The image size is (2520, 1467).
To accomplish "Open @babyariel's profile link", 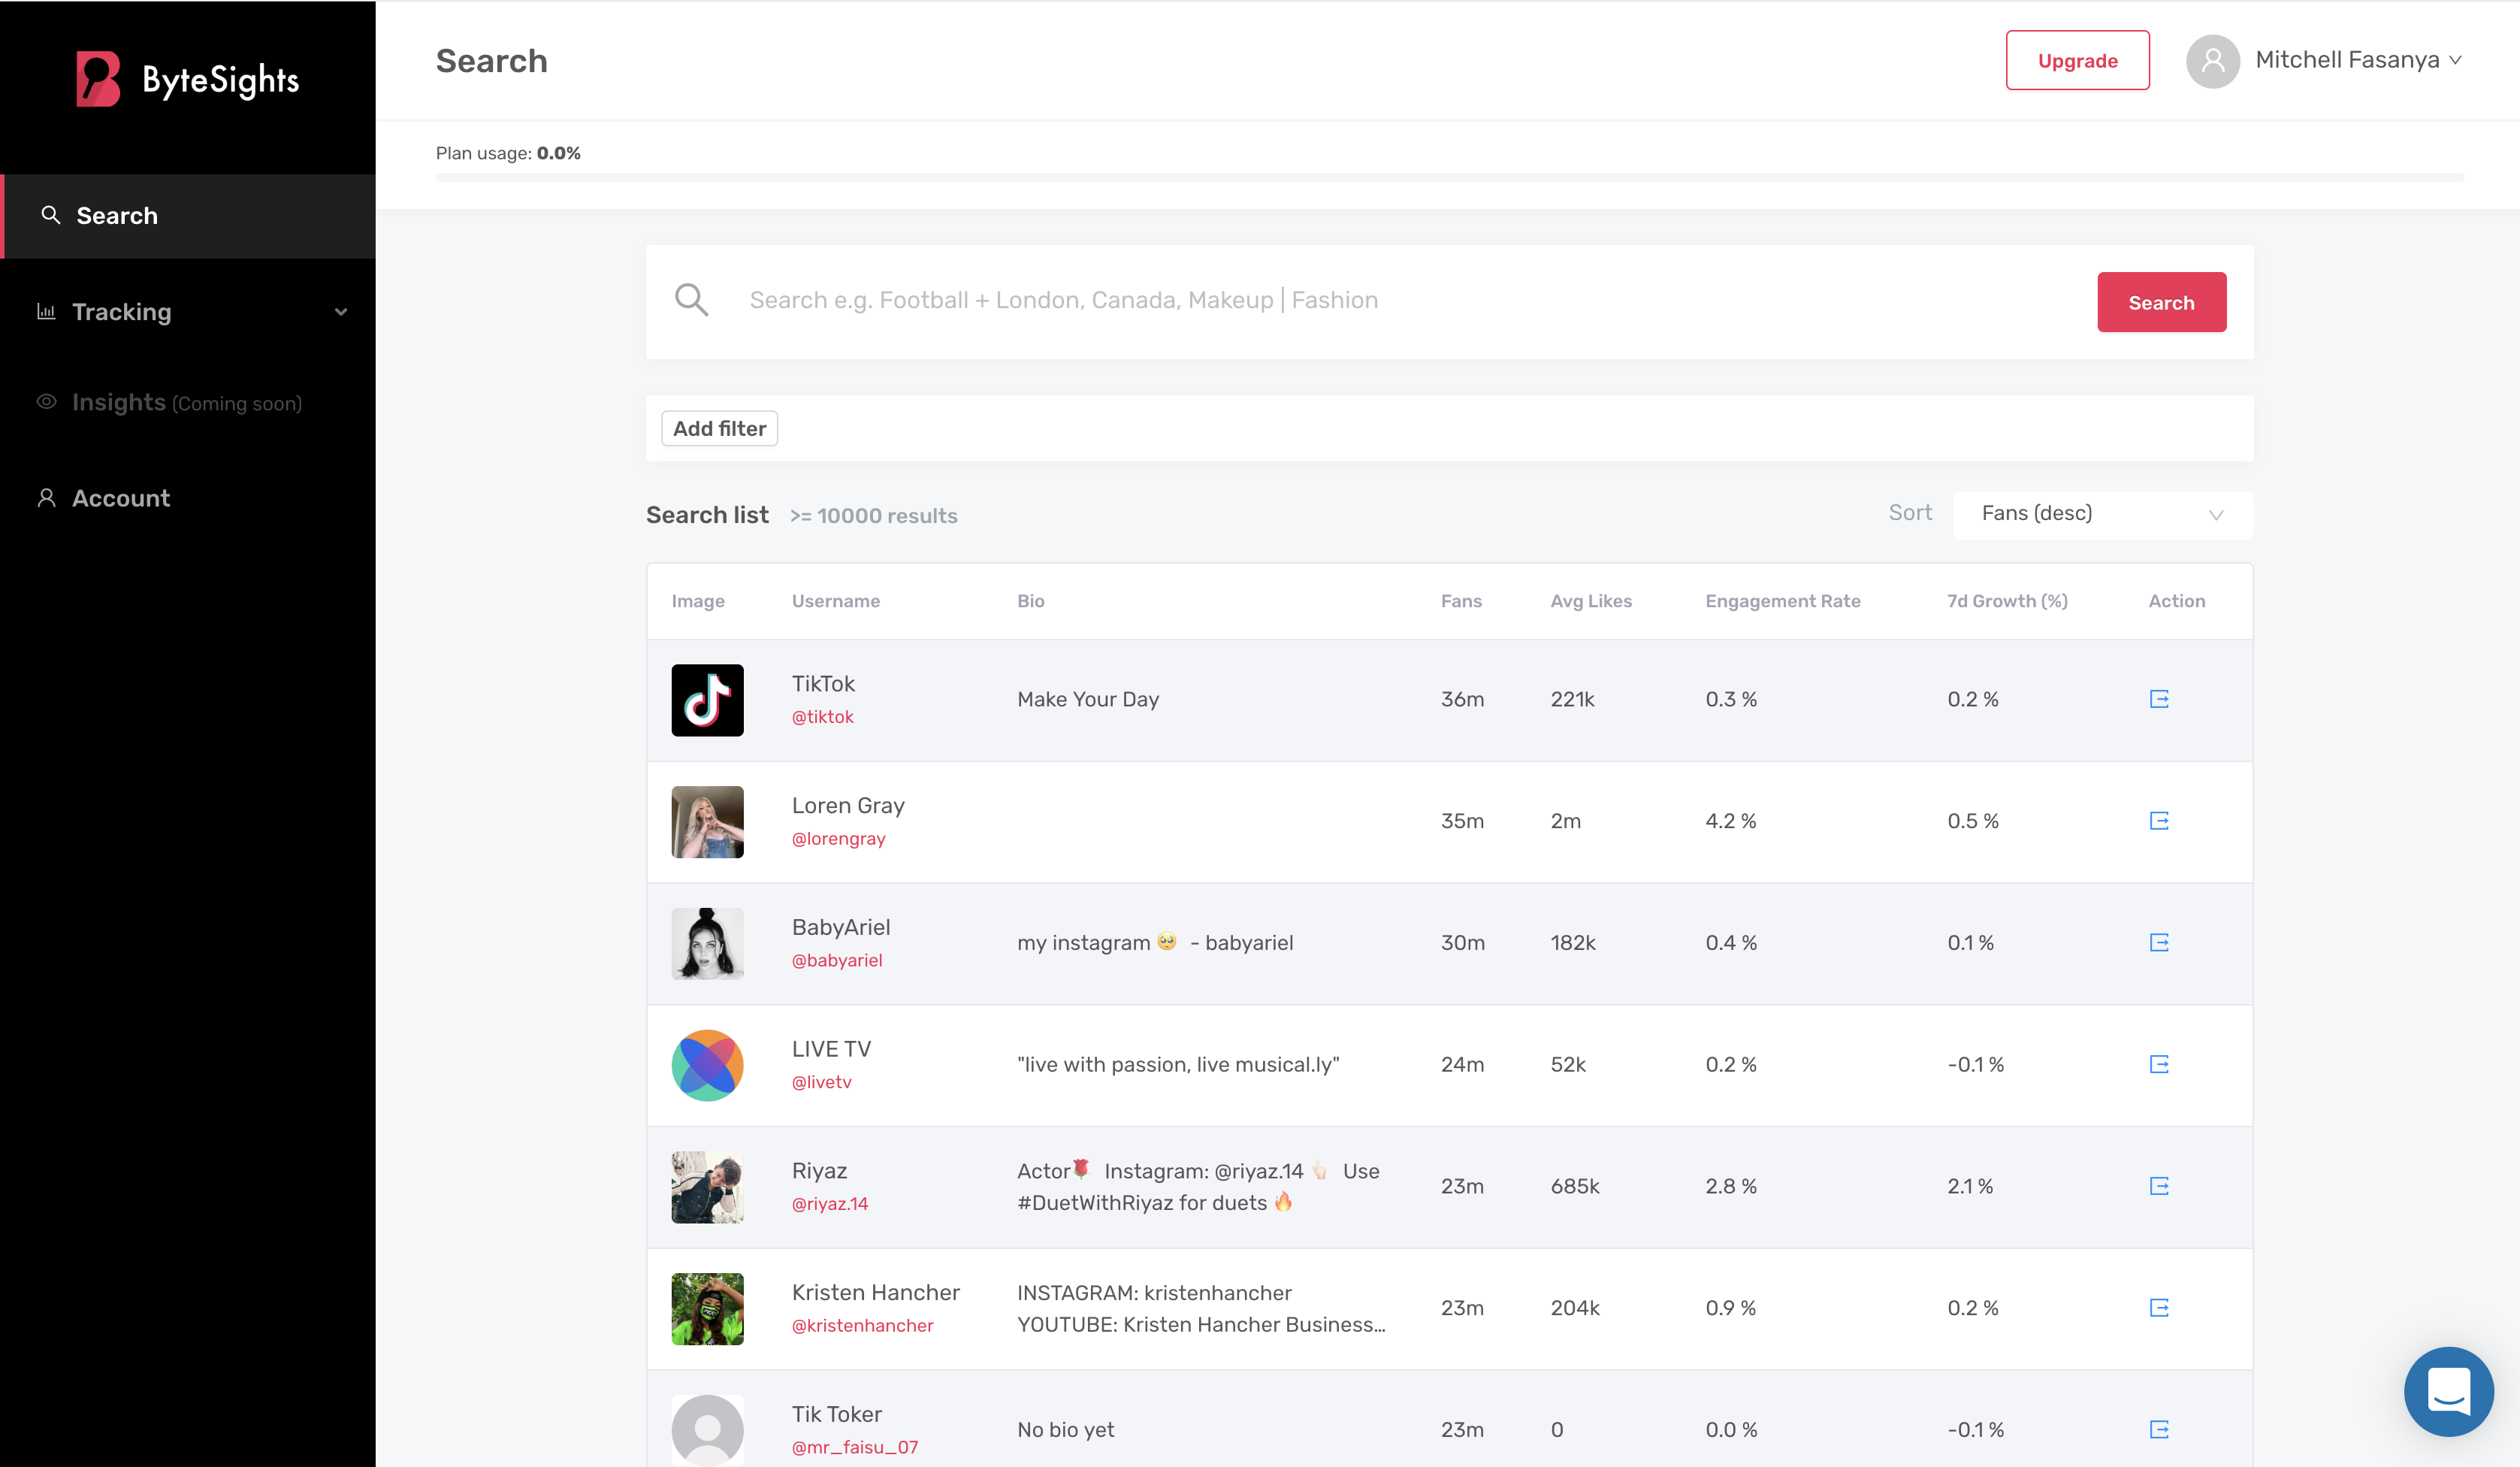I will click(x=837, y=960).
